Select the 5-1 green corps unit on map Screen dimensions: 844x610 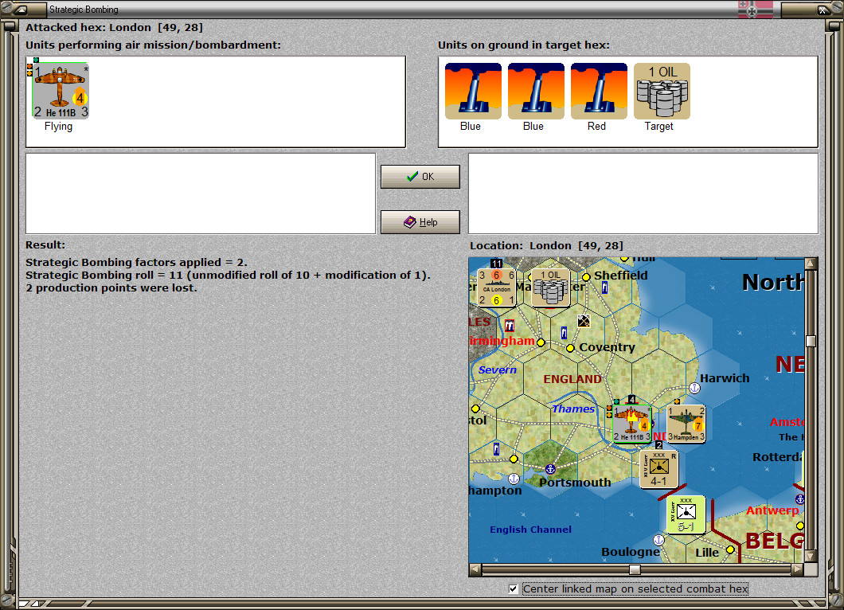pos(686,514)
